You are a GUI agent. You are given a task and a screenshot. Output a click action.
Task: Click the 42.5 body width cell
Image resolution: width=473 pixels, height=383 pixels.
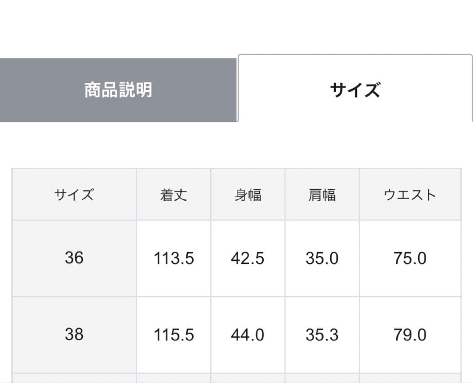click(x=248, y=259)
